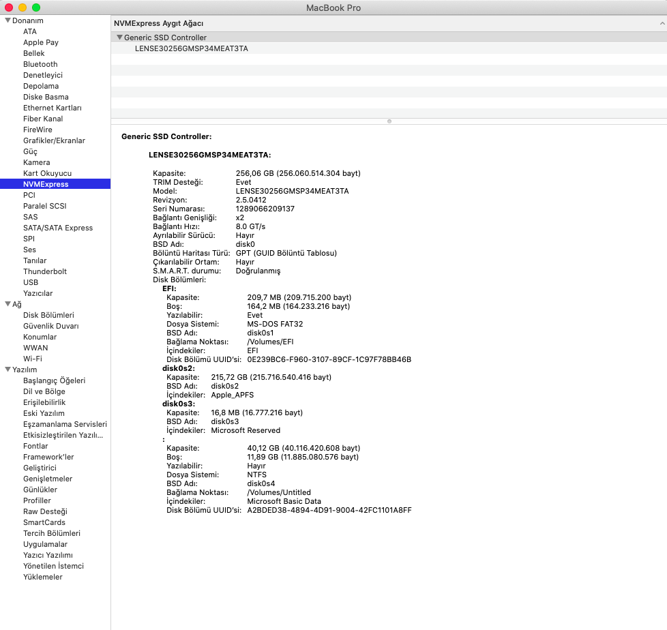Choose the PCI sidebar entry
Viewport: 667px width, 630px height.
pyautogui.click(x=29, y=195)
